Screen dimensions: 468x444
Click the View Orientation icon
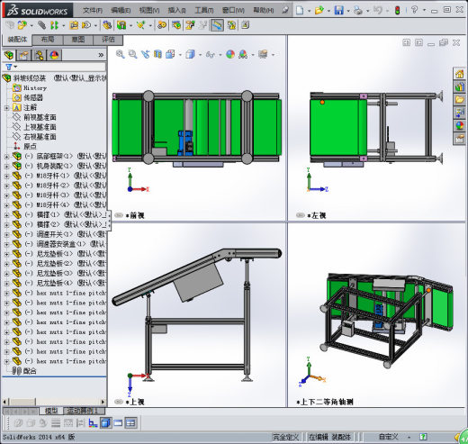tap(170, 54)
